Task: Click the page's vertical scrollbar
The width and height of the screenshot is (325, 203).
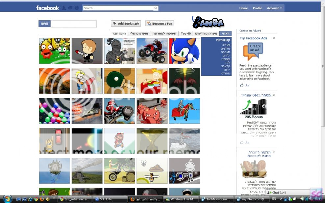Action: coord(323,66)
